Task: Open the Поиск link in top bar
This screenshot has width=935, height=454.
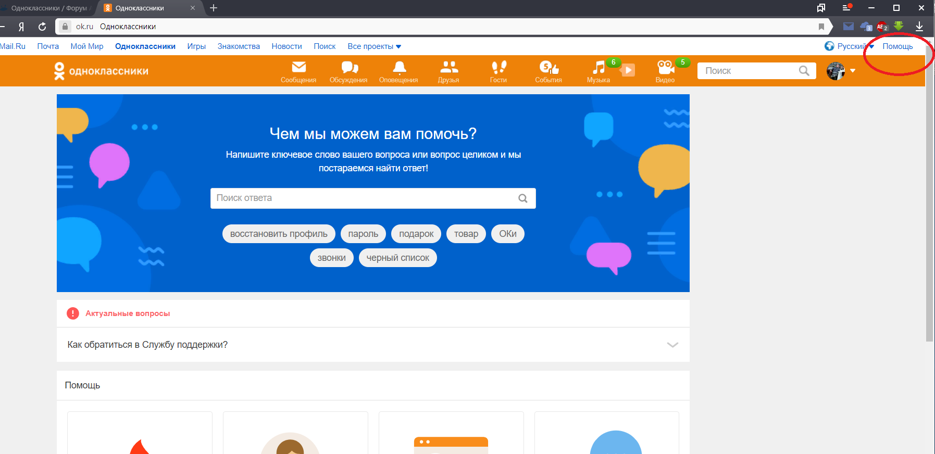Action: point(325,46)
